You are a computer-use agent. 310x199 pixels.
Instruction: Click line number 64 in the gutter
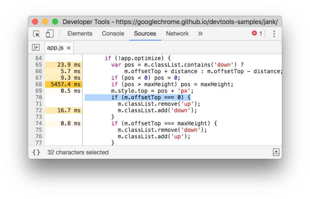39,58
